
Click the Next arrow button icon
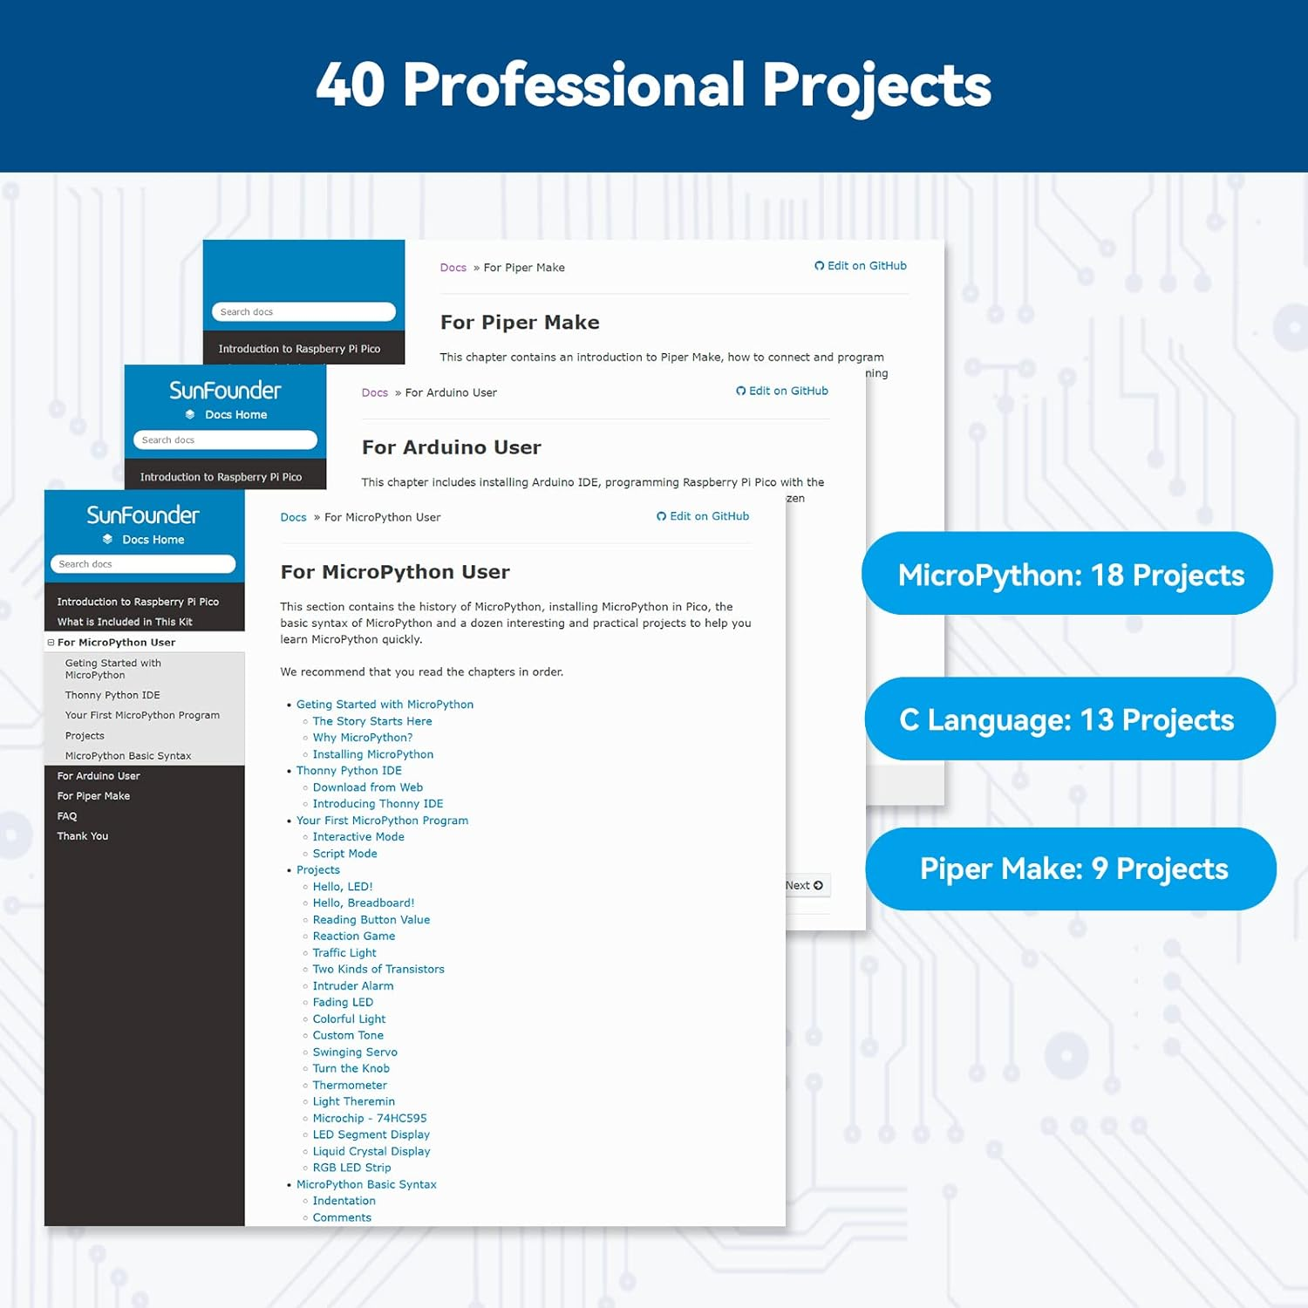pyautogui.click(x=818, y=885)
